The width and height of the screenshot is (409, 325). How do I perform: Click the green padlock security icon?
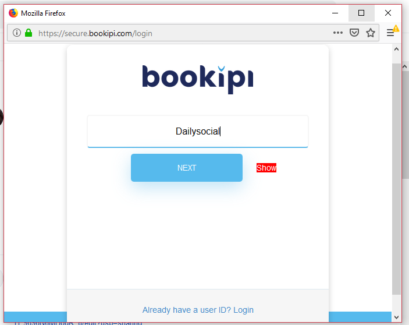click(x=29, y=33)
